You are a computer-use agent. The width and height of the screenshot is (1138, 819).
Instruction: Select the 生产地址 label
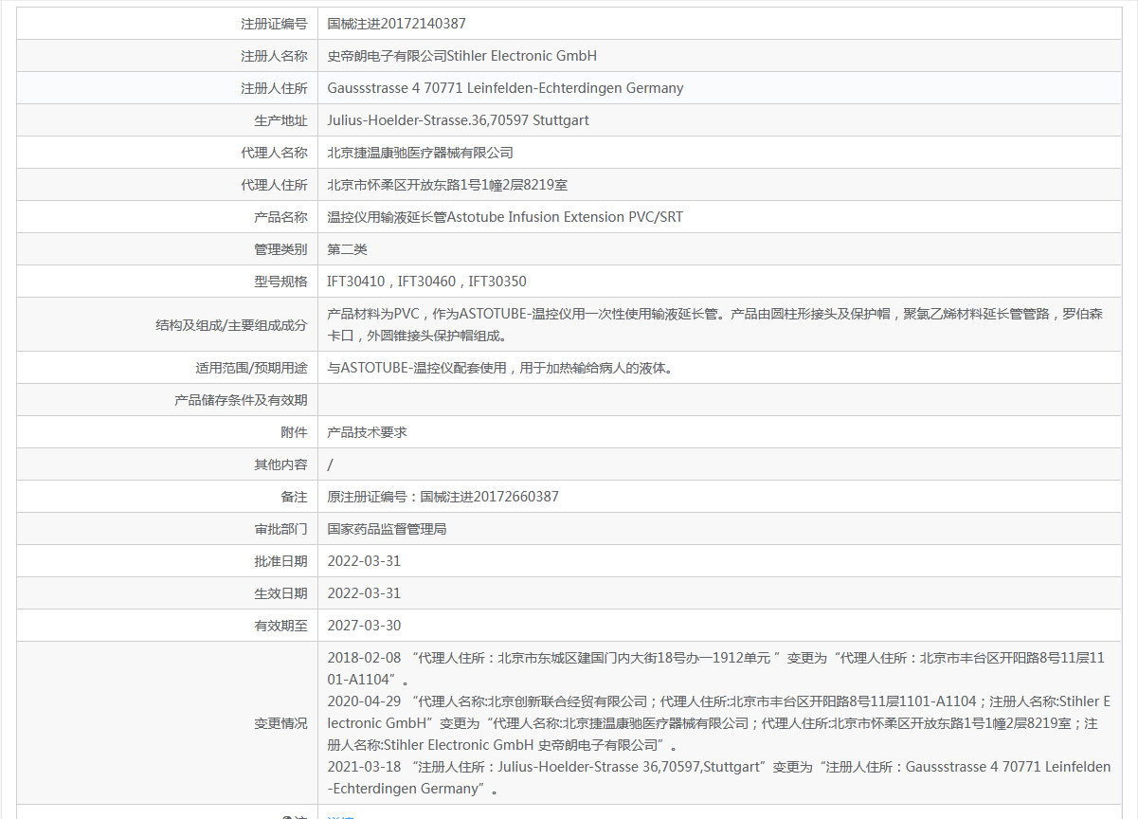click(x=280, y=120)
